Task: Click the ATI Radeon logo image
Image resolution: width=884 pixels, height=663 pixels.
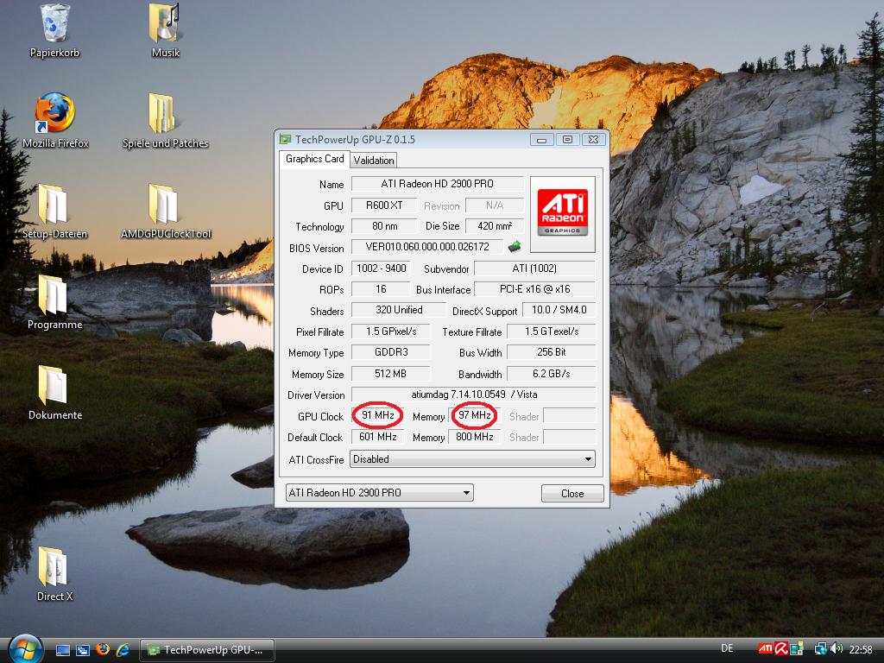Action: point(563,214)
